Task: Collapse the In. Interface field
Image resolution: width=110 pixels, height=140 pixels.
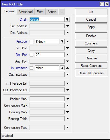Action: (67, 68)
